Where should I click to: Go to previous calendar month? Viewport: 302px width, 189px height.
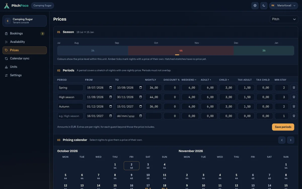tap(282, 140)
